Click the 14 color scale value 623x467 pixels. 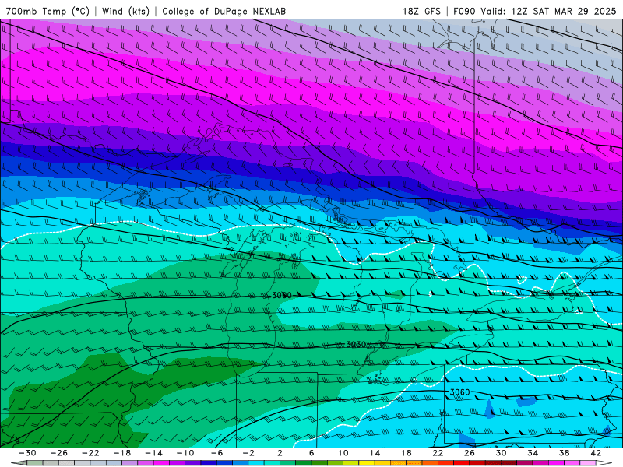click(375, 453)
